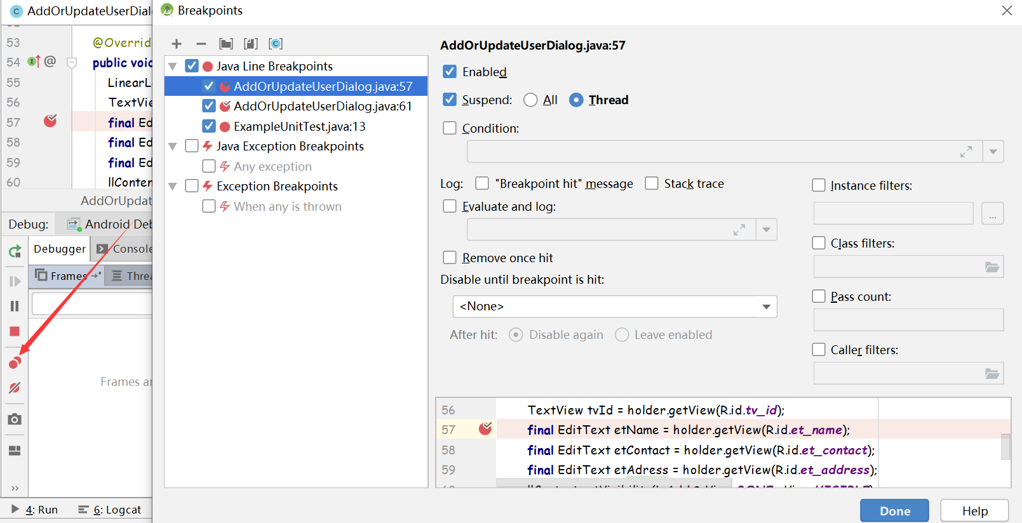The image size is (1022, 523).
Task: Open the Logcat tool window tab
Action: click(x=110, y=510)
